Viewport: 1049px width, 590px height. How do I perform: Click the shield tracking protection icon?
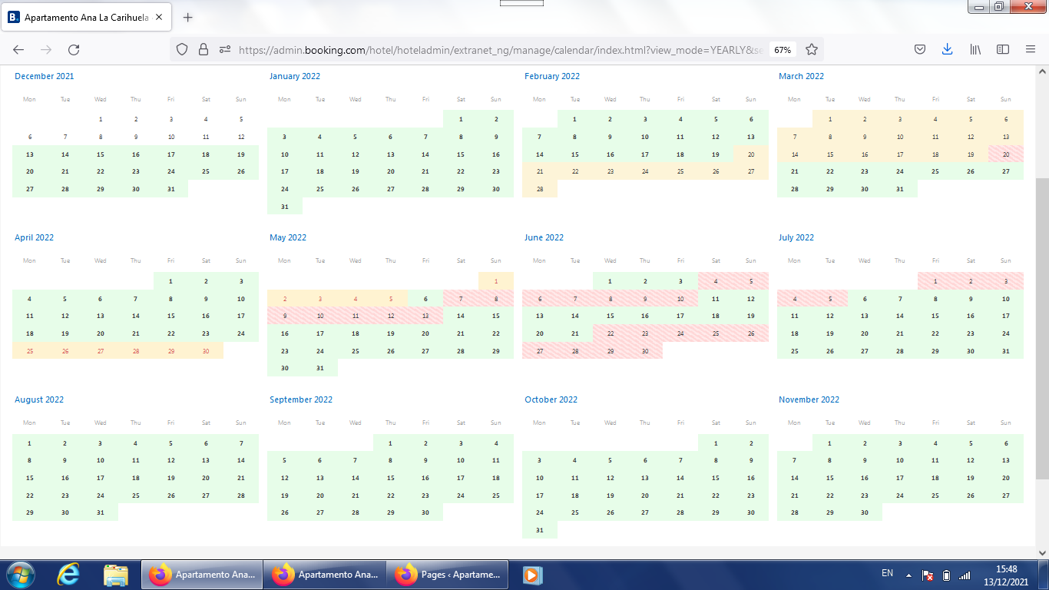(182, 49)
